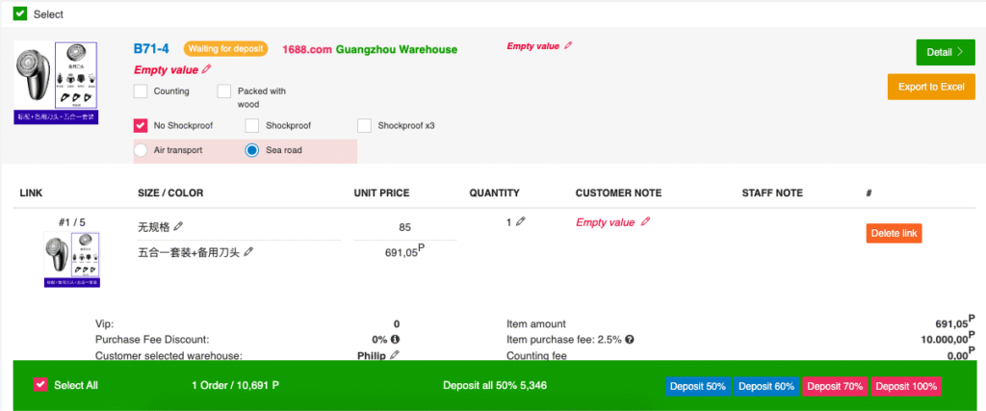Screen dimensions: 986x411
Task: Uncheck the No Shockproof option
Action: (141, 125)
